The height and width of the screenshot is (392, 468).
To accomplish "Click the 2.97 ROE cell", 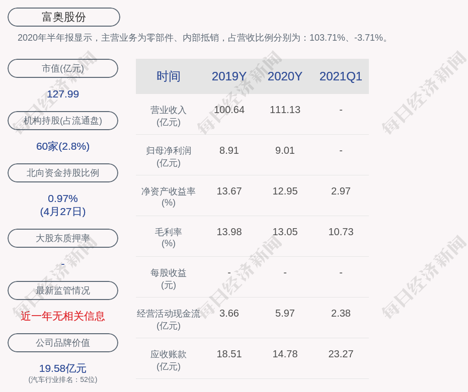I will (341, 191).
